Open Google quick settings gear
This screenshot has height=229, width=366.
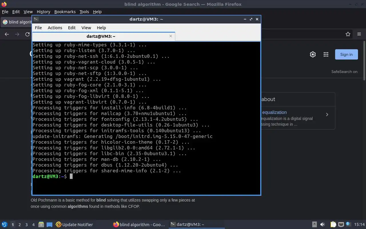[313, 54]
